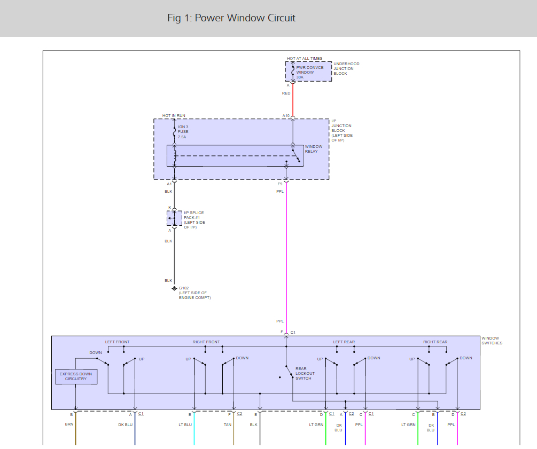Screen dimensions: 537x449
Task: Click the 'RIGHT REAR' switch heading
Action: (435, 342)
